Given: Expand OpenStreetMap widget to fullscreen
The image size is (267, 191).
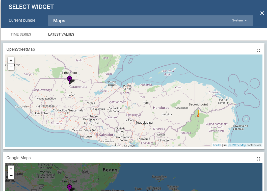Looking at the screenshot, I should [x=258, y=50].
